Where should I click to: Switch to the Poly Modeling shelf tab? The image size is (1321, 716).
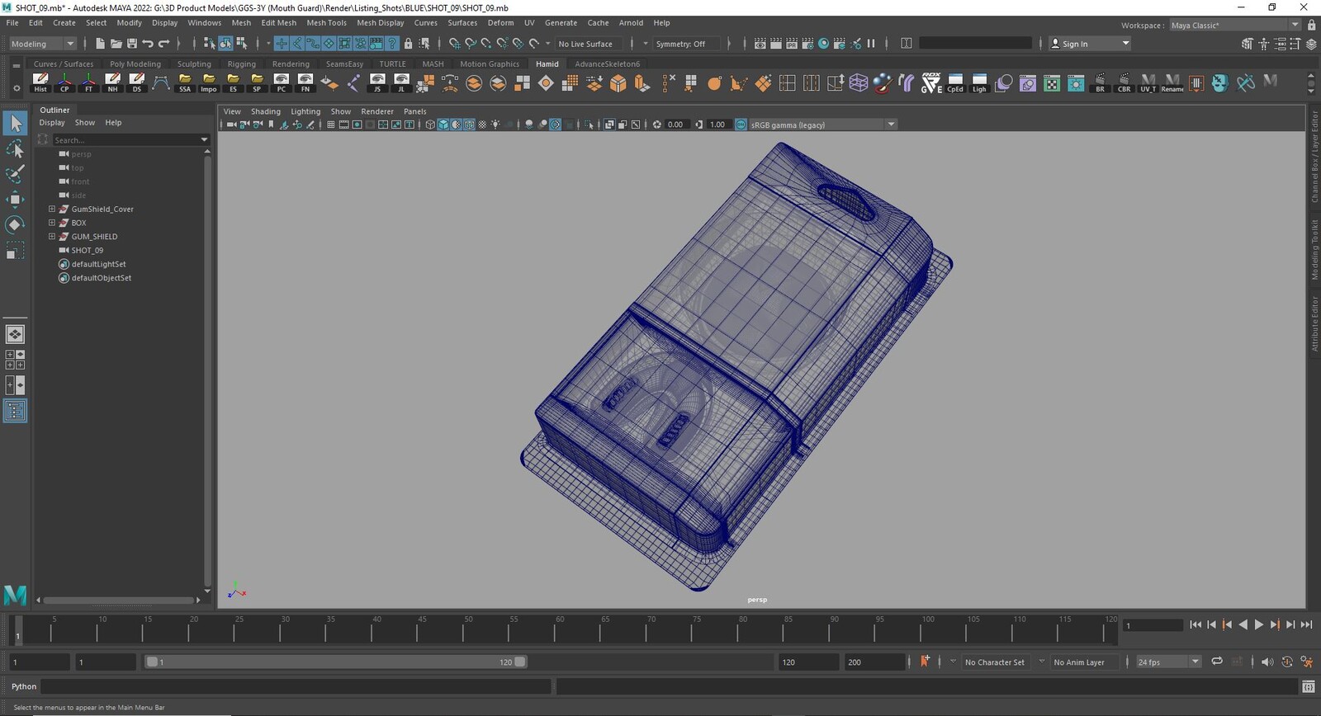point(135,64)
